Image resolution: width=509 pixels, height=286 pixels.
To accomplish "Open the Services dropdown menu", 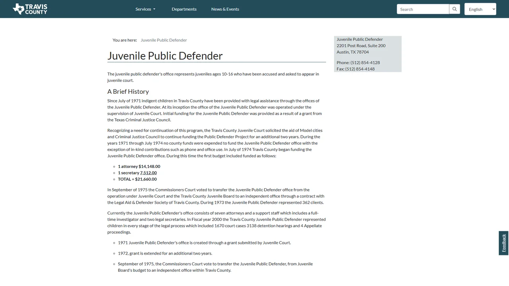I will (145, 9).
